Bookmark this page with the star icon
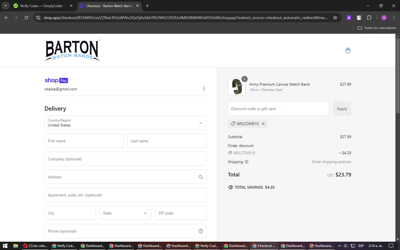400x250 pixels. (335, 18)
